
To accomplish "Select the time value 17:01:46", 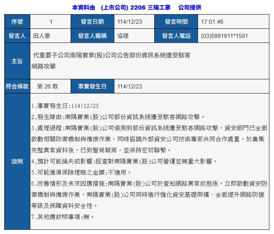I will 212,22.
